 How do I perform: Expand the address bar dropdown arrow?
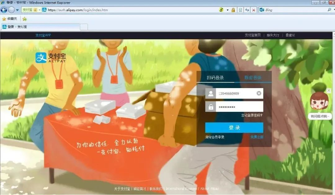click(227, 10)
